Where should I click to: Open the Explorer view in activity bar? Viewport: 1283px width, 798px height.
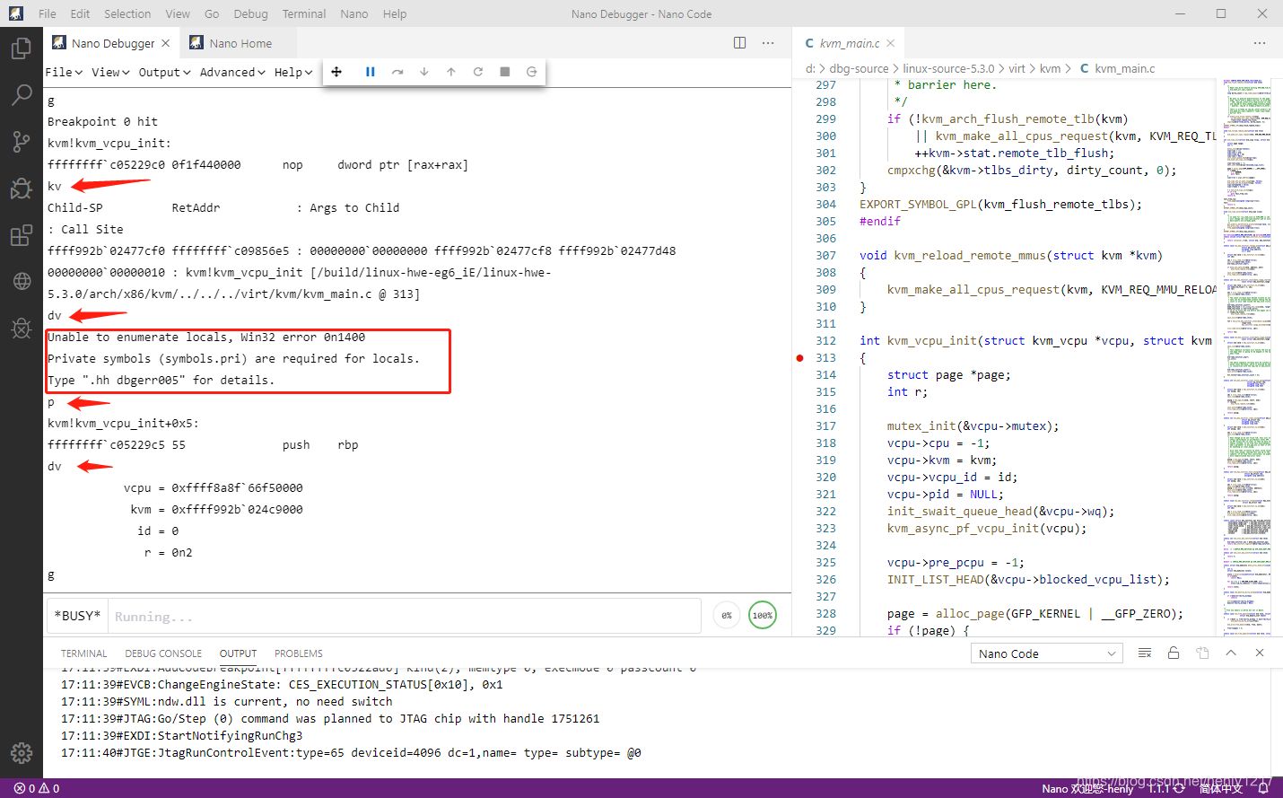(22, 48)
